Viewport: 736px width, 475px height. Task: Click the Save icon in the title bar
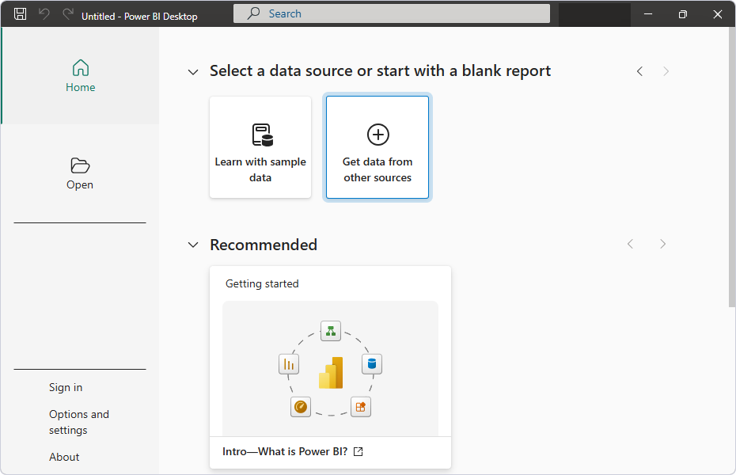[19, 13]
